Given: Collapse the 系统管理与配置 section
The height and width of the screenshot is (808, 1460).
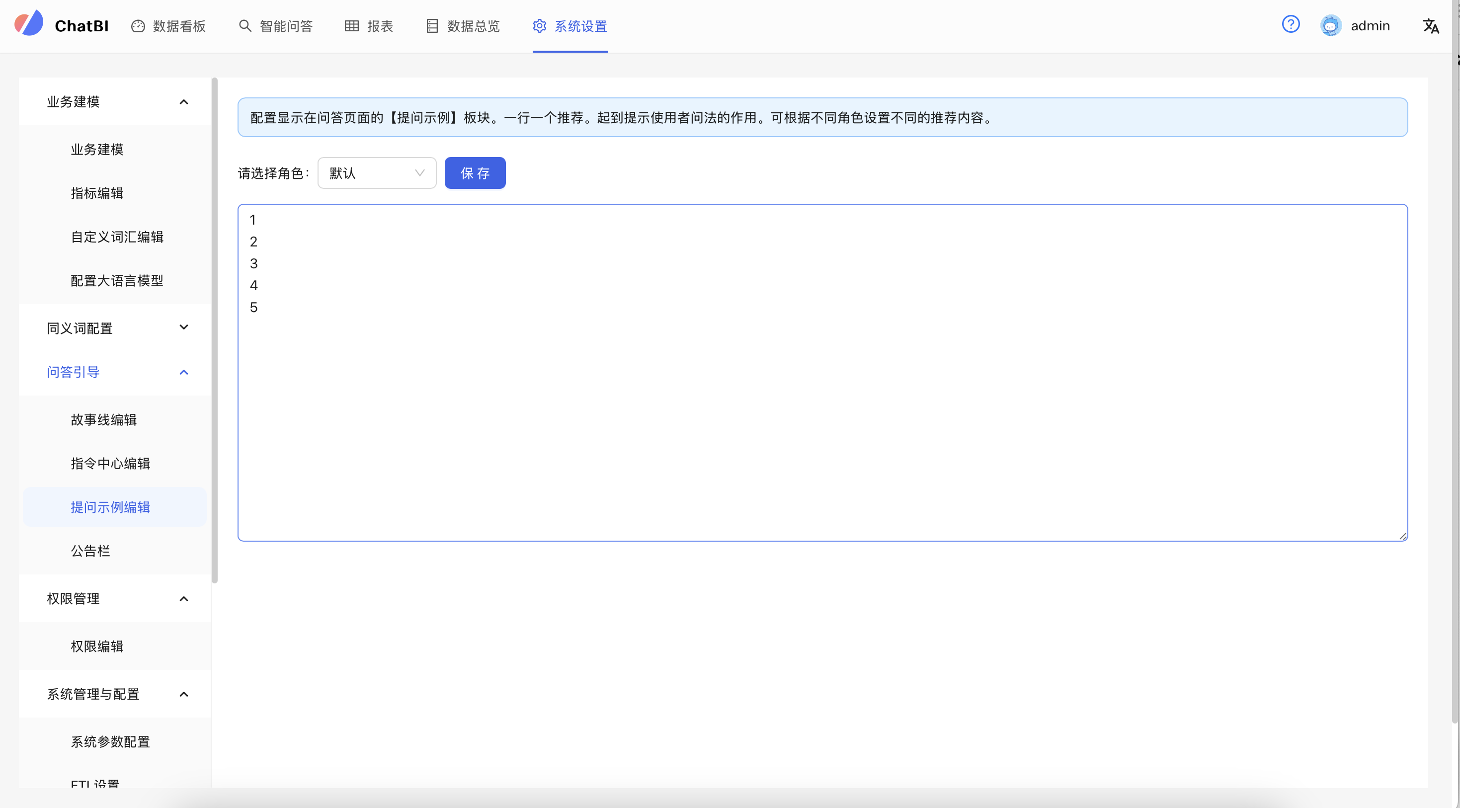Looking at the screenshot, I should (x=184, y=694).
